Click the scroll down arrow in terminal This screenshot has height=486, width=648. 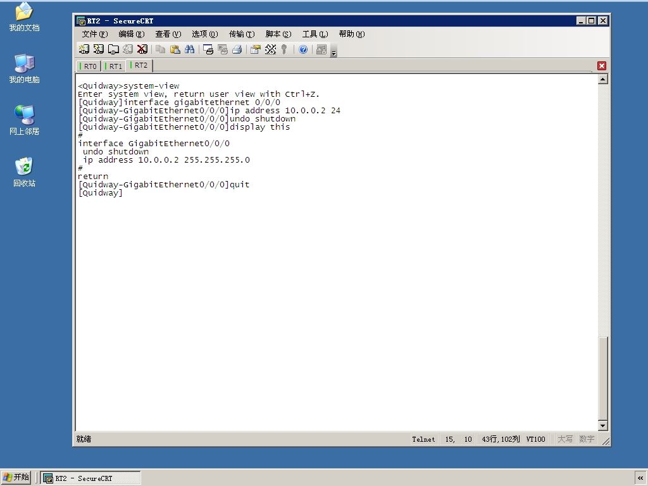tap(603, 425)
